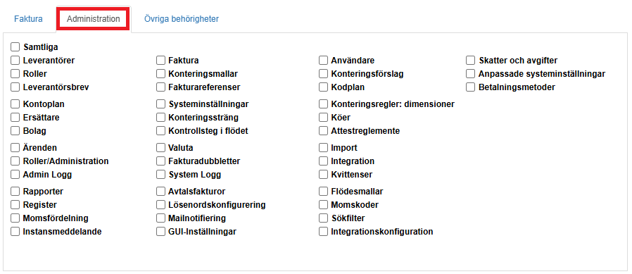The width and height of the screenshot is (632, 274).
Task: Toggle the Skatter och avgifter checkbox
Action: tap(471, 61)
